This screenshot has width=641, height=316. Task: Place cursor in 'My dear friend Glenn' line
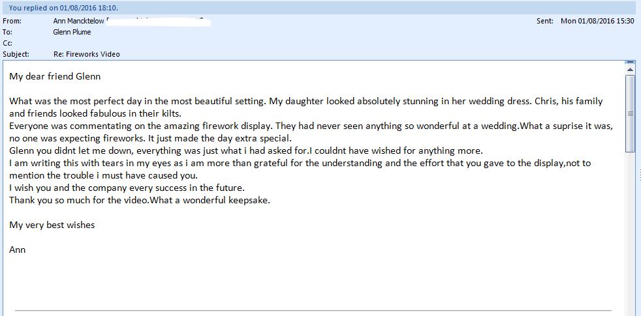pos(55,76)
